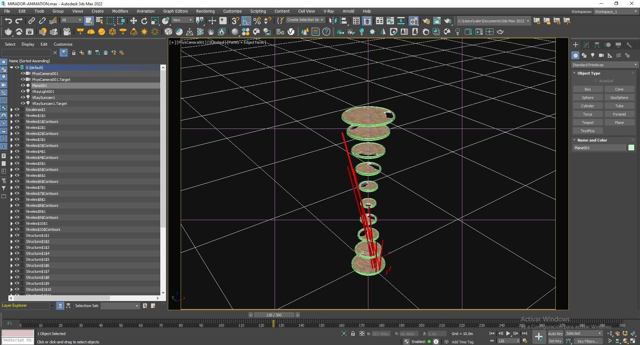Screen dimensions: 640x345
Task: Expand the Structure$1$10 layer
Action: 12,289
